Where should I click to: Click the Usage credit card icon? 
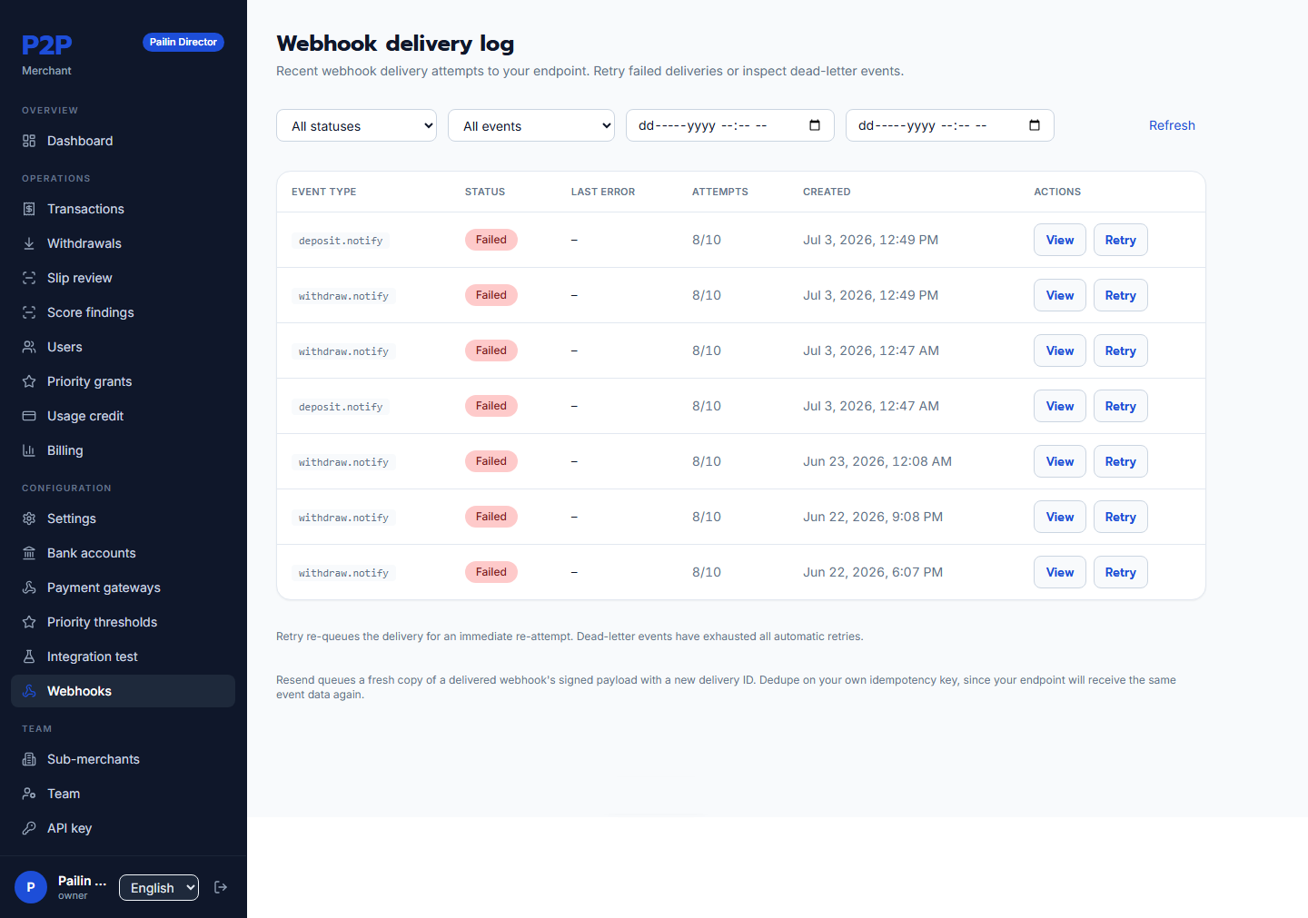(29, 416)
